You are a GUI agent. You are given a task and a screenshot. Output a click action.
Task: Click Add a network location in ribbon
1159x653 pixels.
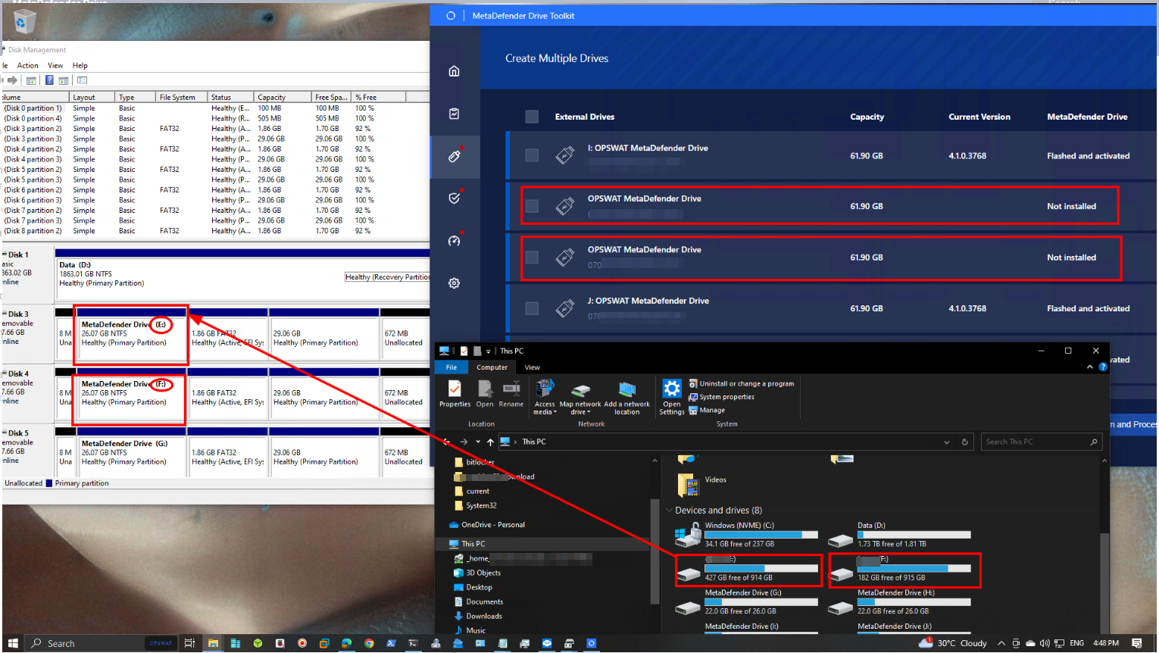tap(626, 397)
